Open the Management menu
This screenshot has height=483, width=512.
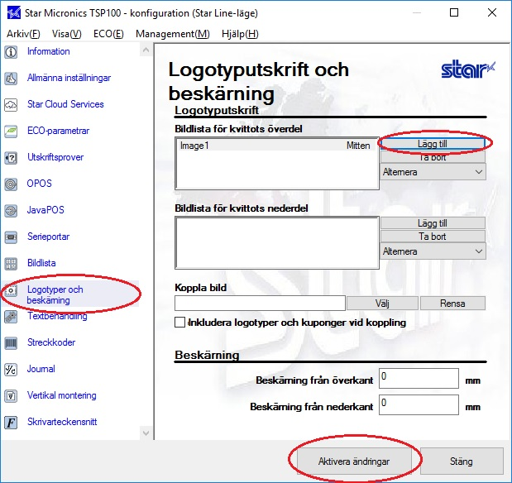[x=173, y=34]
